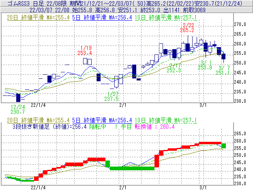Screen dimensions: 253x193
Task: Click the lower chart's 10日 終値平滑 MA=257.1 legend
Action: coord(166,120)
